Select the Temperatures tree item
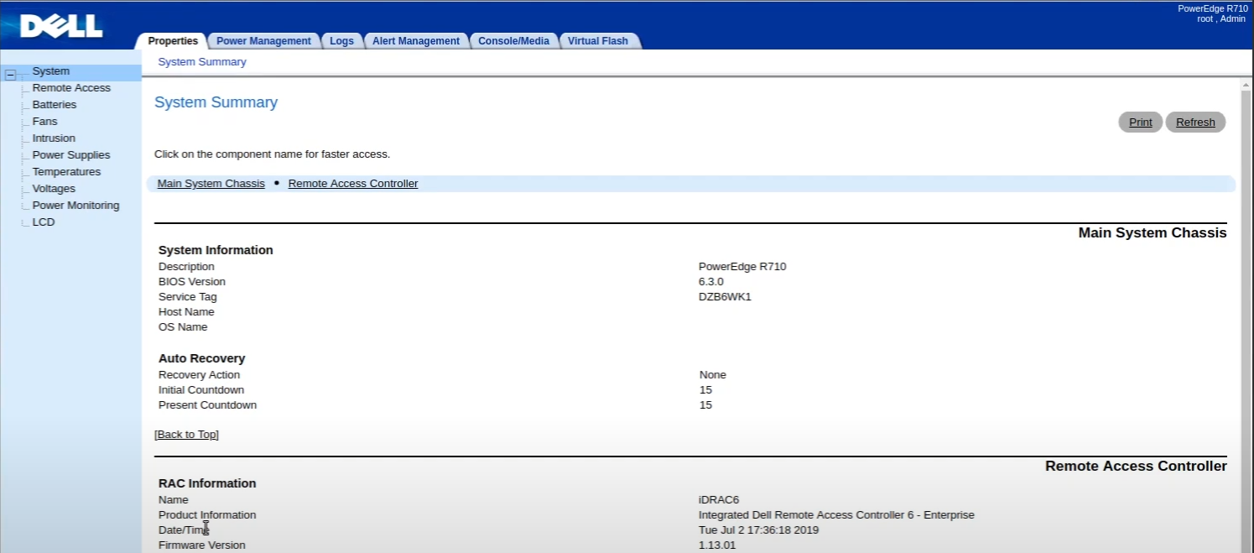The width and height of the screenshot is (1254, 553). click(66, 172)
